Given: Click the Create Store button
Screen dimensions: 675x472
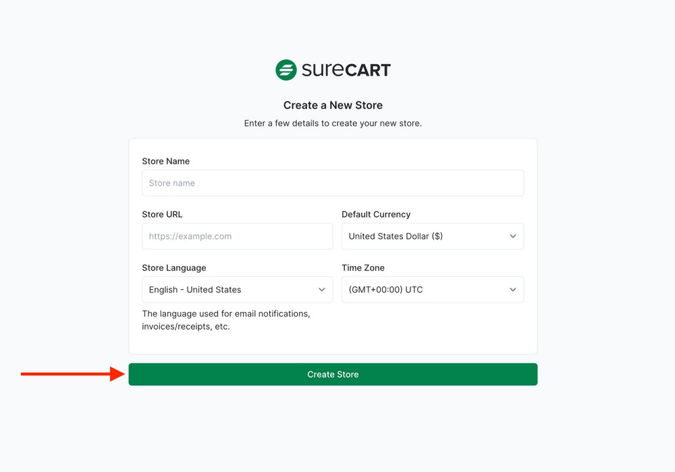Looking at the screenshot, I should 333,373.
